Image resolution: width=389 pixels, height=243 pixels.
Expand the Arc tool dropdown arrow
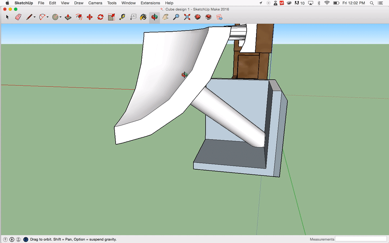pyautogui.click(x=48, y=17)
